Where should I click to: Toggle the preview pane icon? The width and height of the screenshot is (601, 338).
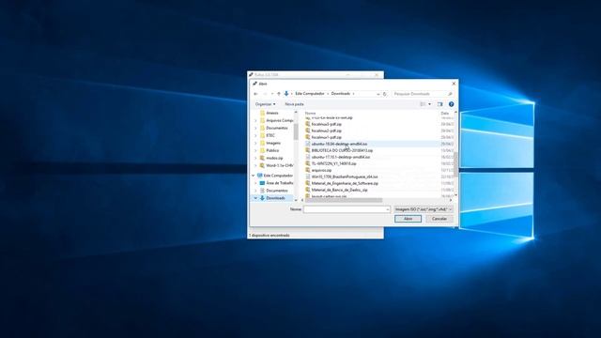point(440,104)
